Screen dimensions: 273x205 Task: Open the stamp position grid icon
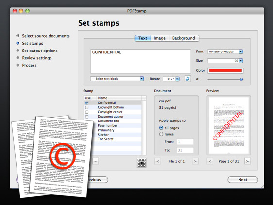click(x=141, y=163)
